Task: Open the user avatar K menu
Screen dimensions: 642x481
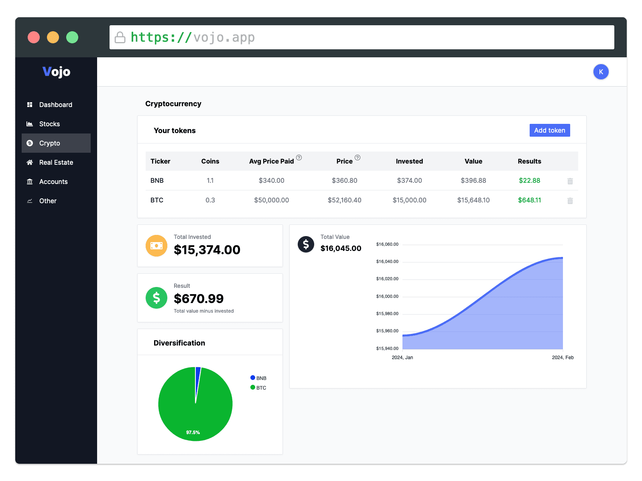Action: click(601, 72)
